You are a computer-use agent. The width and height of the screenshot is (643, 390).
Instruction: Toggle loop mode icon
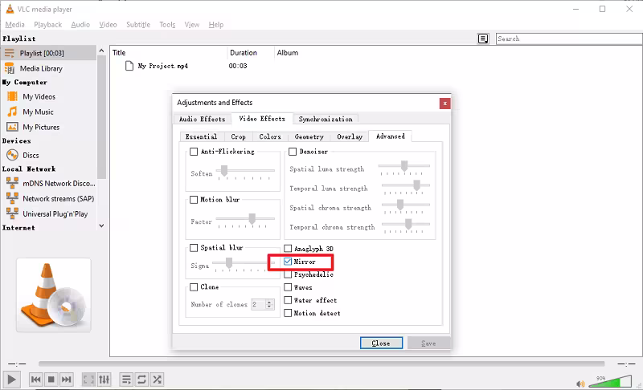(x=141, y=380)
